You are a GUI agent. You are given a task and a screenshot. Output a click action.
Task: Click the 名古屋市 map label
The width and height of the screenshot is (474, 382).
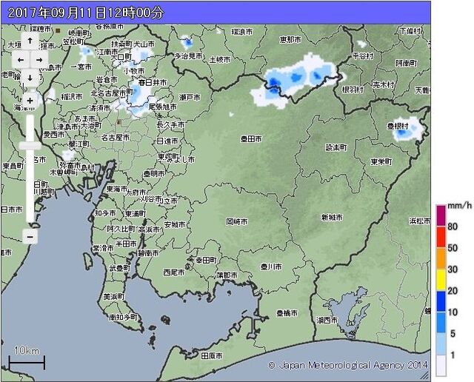(116, 138)
